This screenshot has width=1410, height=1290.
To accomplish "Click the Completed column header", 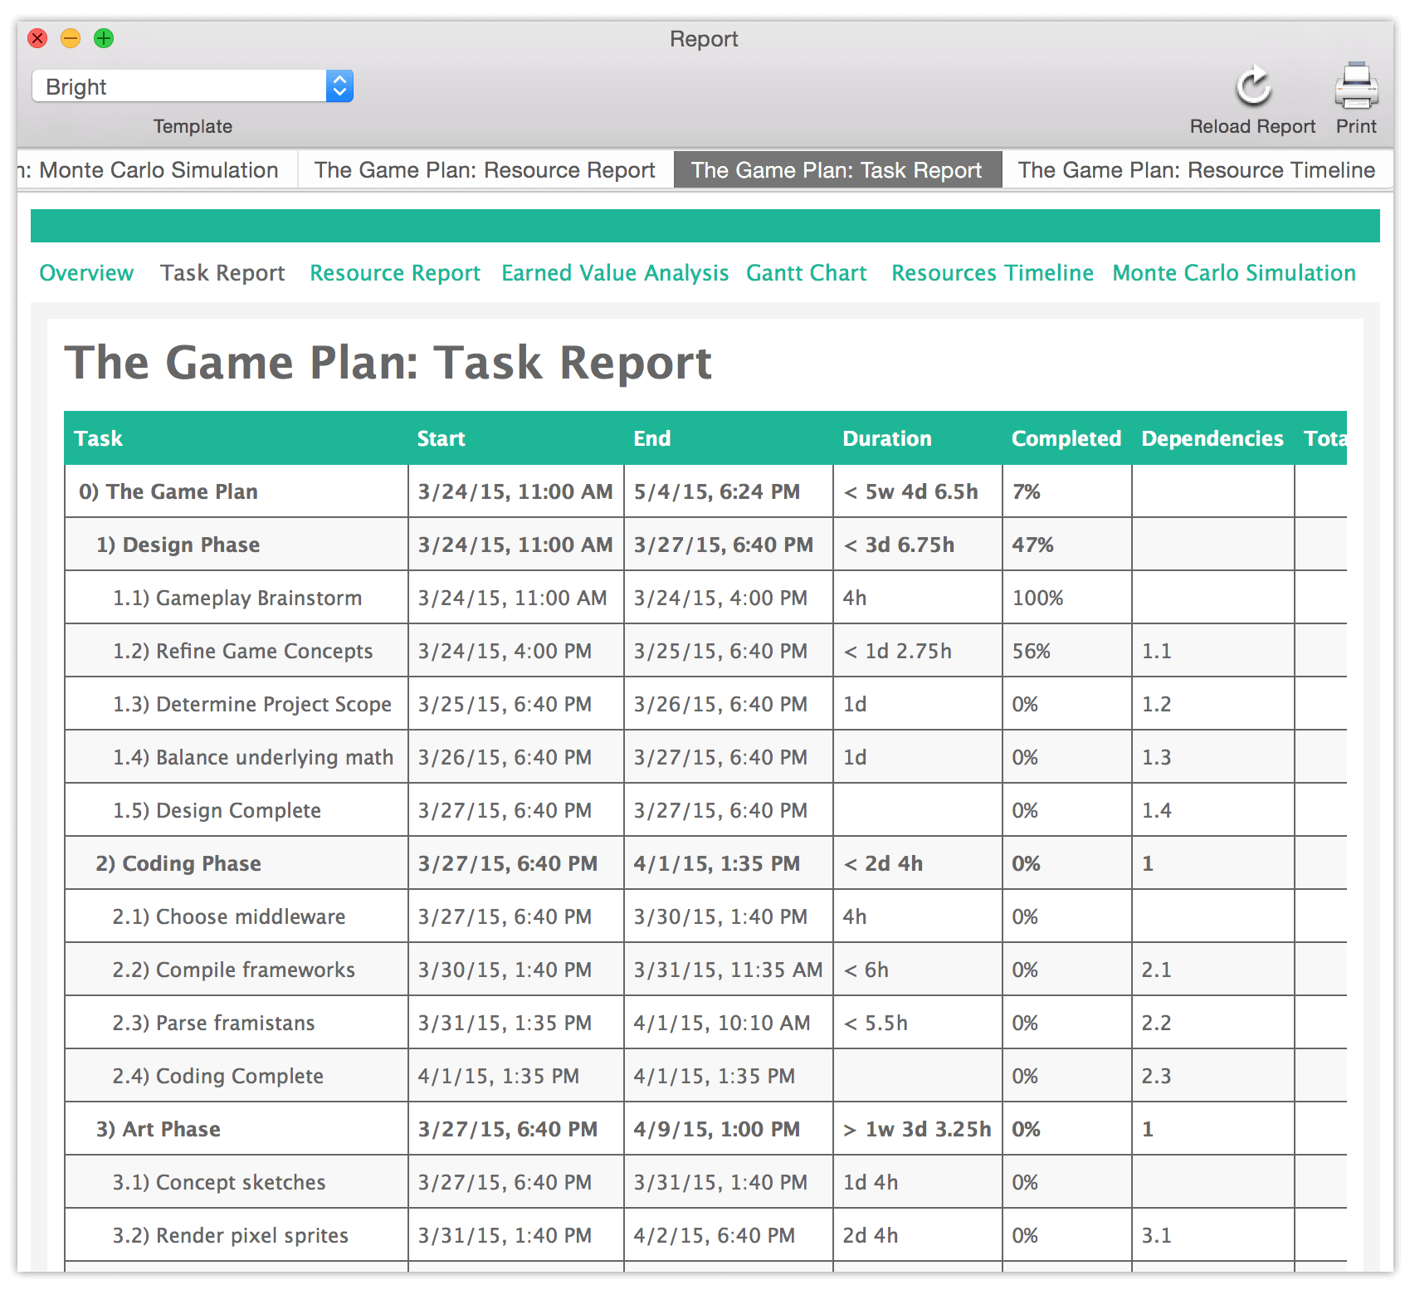I will (x=1066, y=438).
